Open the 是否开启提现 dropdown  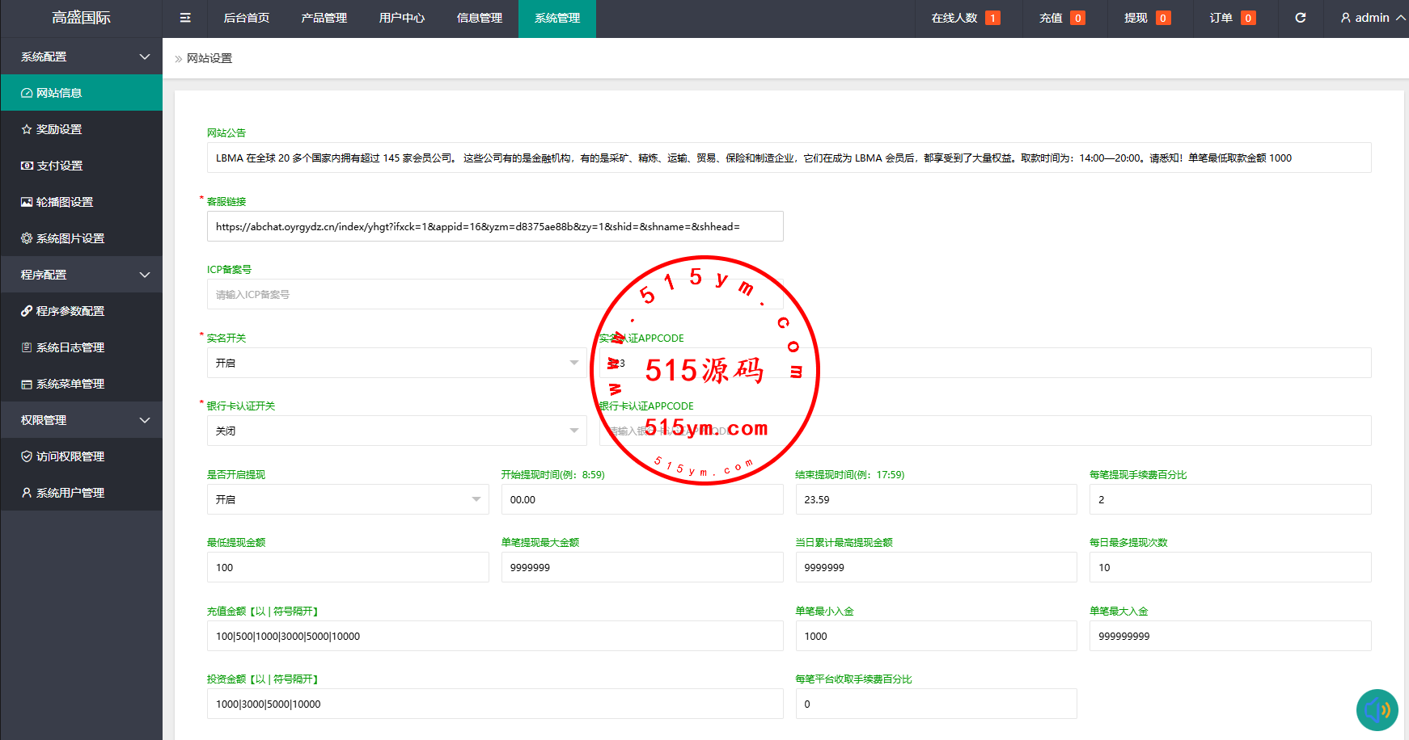pyautogui.click(x=347, y=499)
